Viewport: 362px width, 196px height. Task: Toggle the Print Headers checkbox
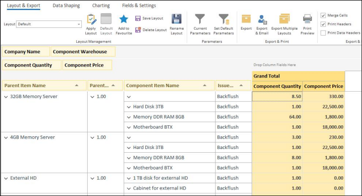click(324, 24)
